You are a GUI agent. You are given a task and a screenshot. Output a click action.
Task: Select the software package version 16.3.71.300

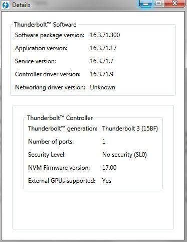coord(105,35)
